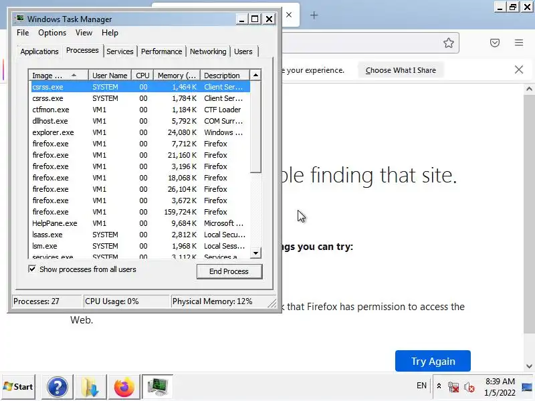
Task: Dismiss the Firefox notification bar
Action: pyautogui.click(x=519, y=70)
